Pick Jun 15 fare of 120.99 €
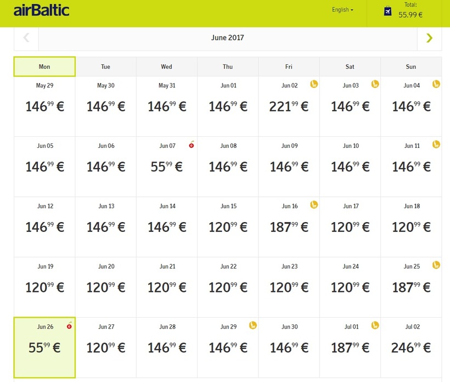 coord(228,227)
